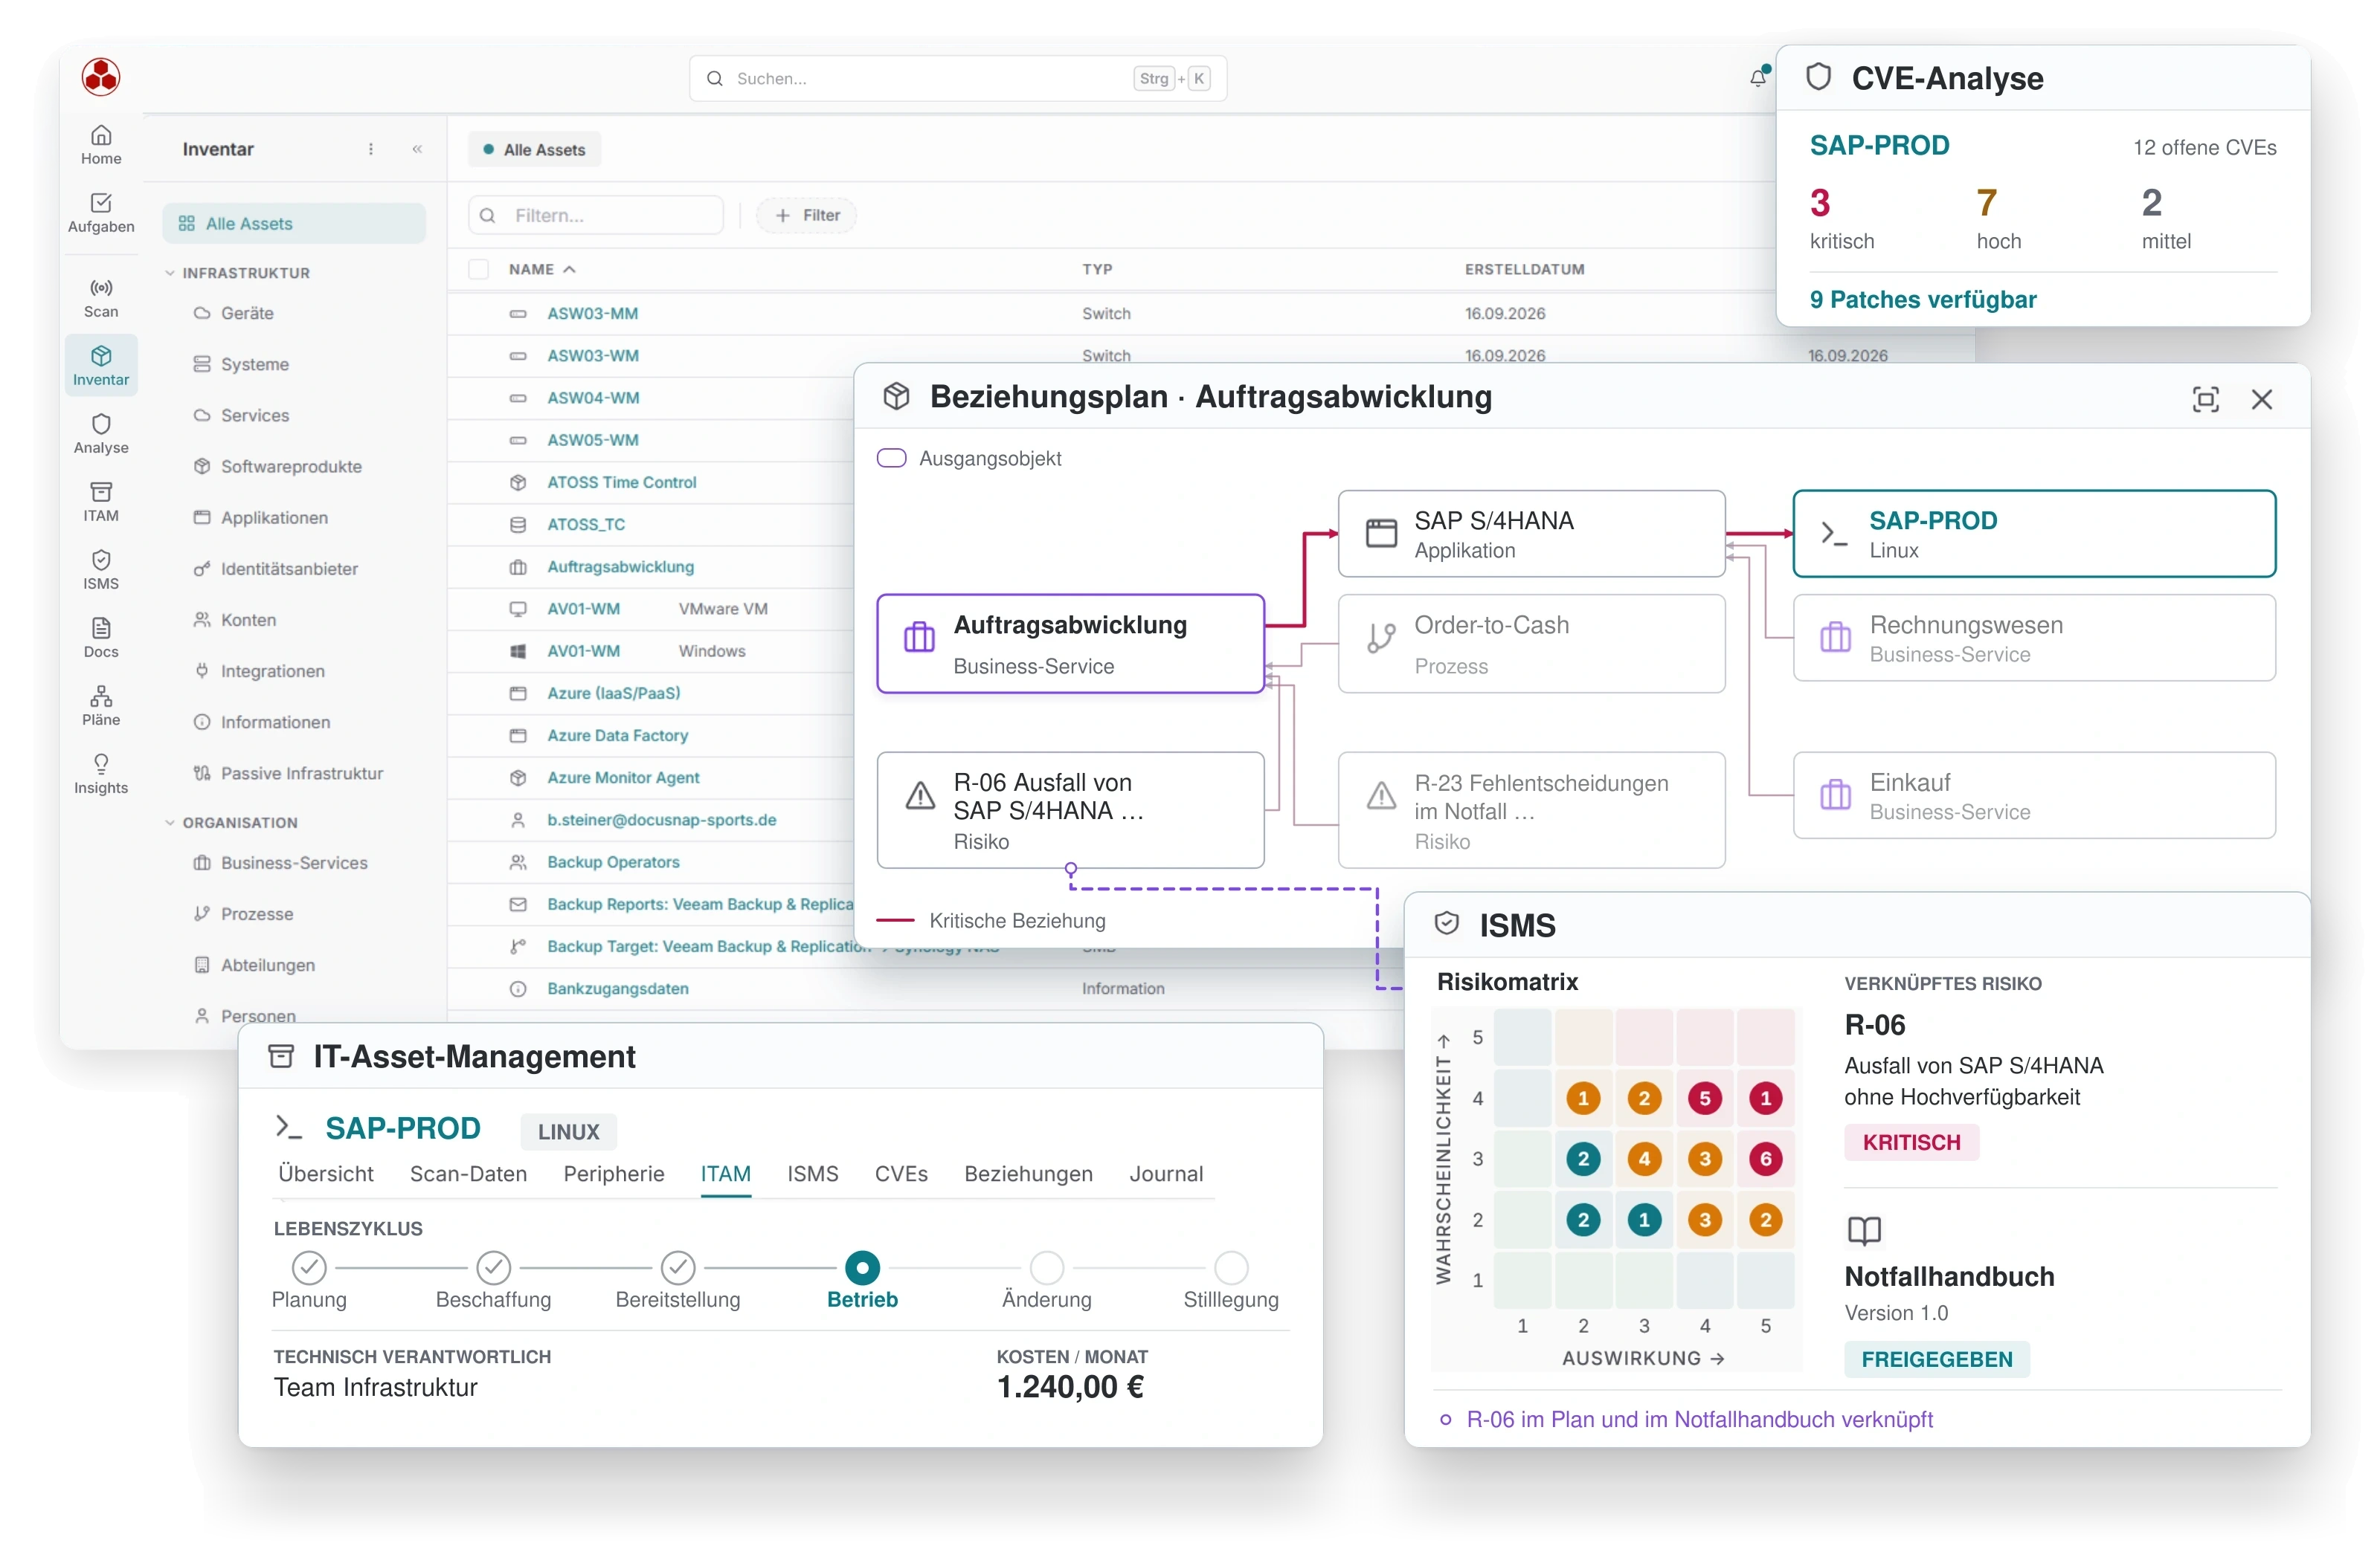The image size is (2380, 1546).
Task: Click the R-06 Ausfall risk node
Action: (1070, 809)
